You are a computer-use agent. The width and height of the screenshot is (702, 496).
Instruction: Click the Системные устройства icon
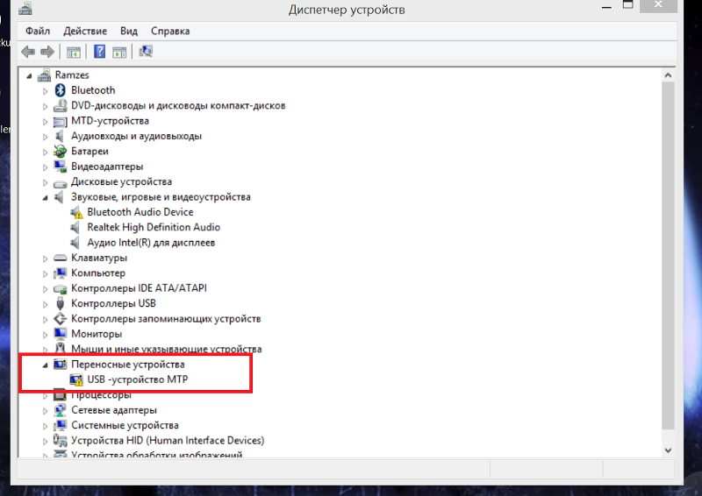pos(60,425)
